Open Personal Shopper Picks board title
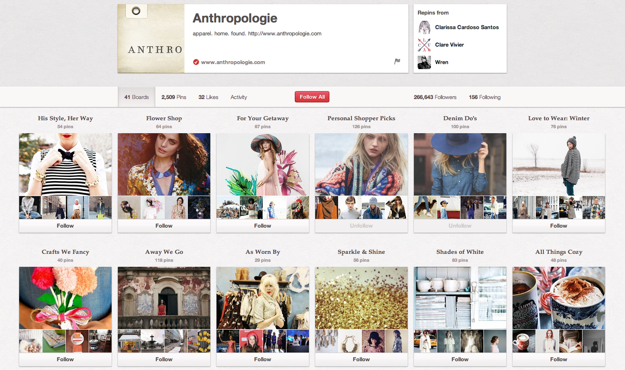 361,118
